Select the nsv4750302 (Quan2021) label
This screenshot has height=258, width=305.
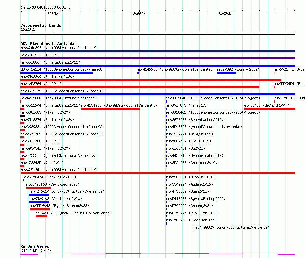click(x=187, y=191)
